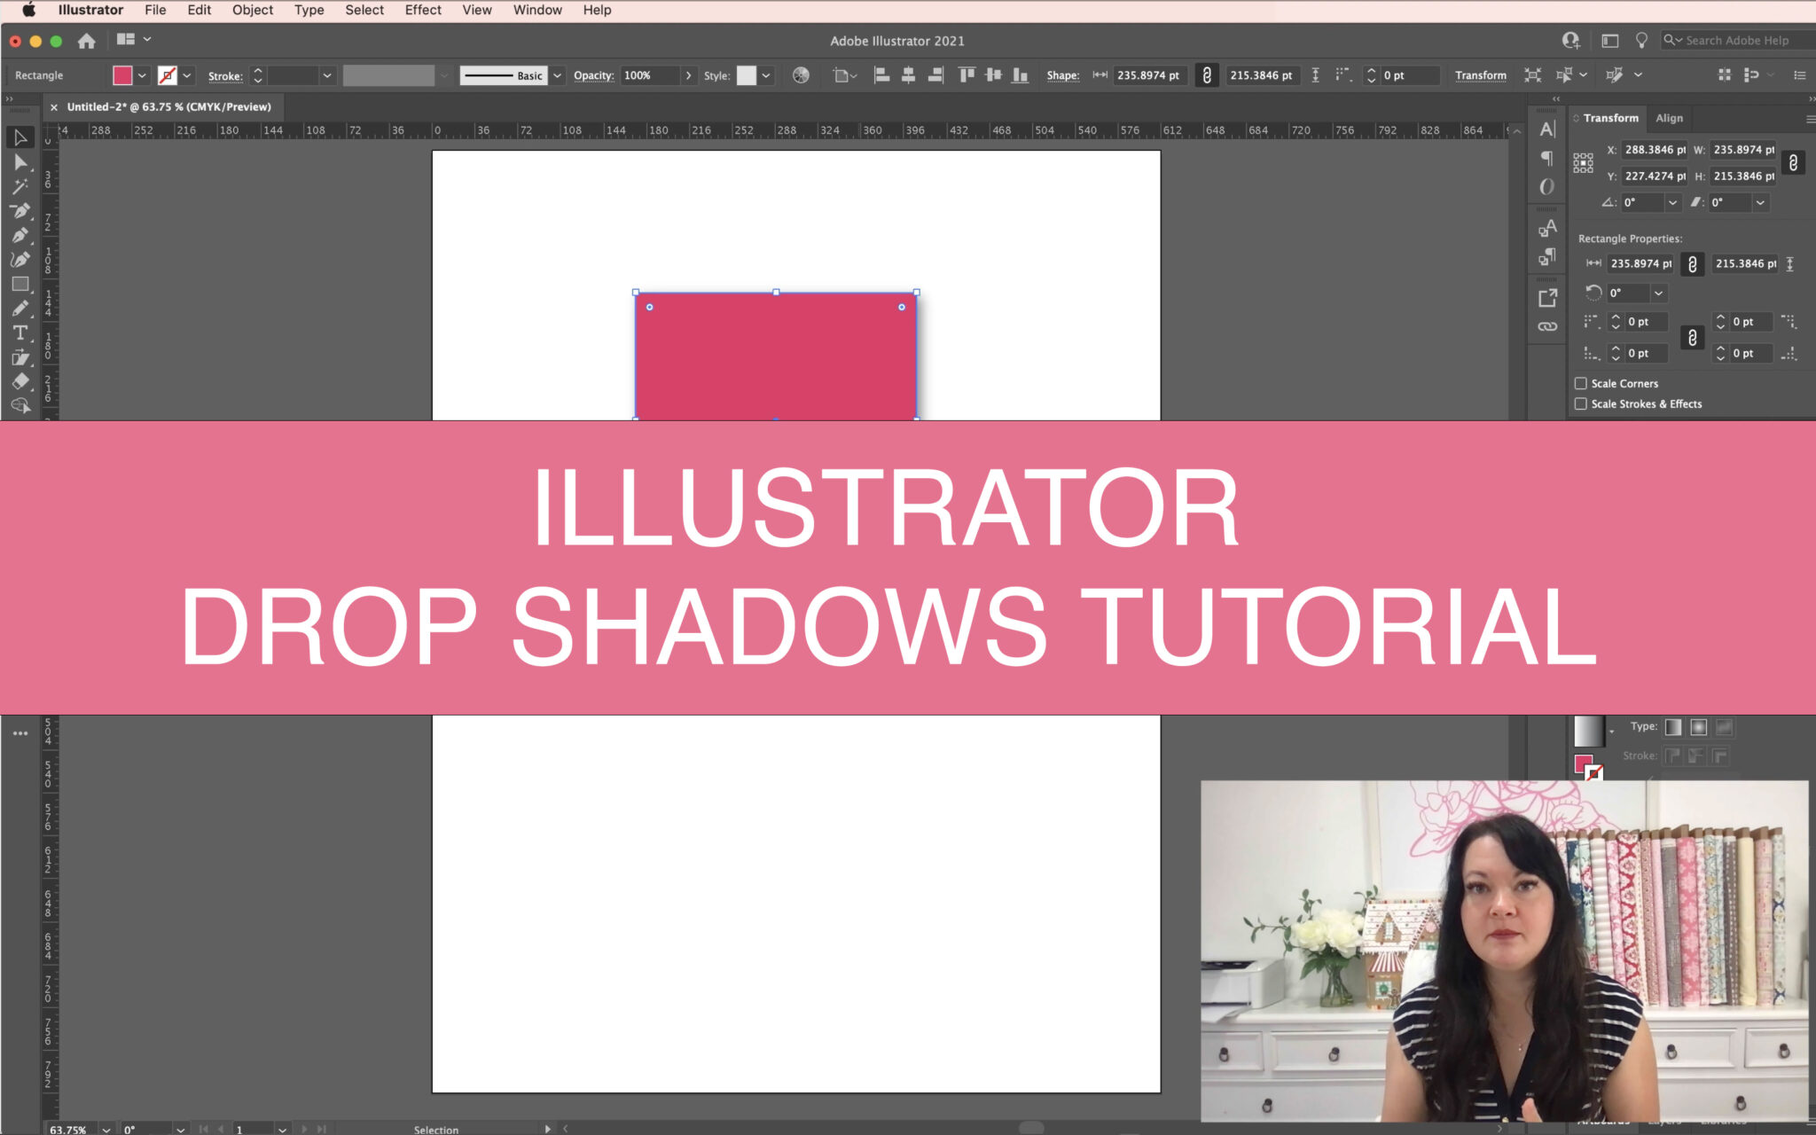Select the Type tool
Viewport: 1816px width, 1135px height.
coord(20,333)
